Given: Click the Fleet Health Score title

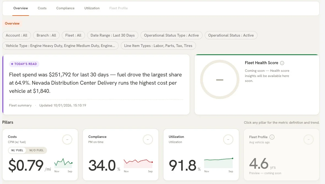Looking at the screenshot, I should 261,63.
